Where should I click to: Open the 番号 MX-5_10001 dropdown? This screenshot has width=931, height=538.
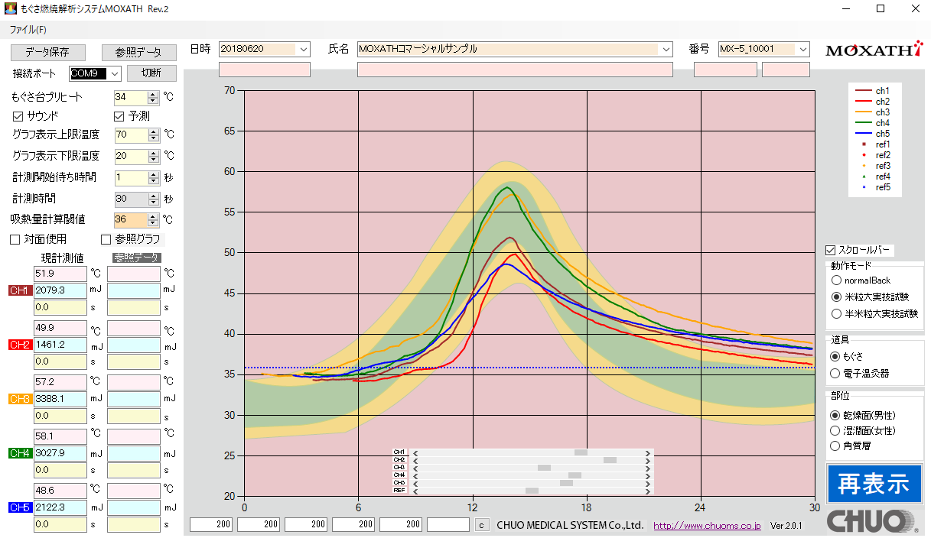(x=802, y=49)
